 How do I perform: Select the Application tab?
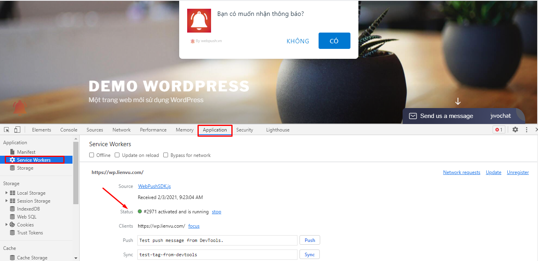(215, 130)
